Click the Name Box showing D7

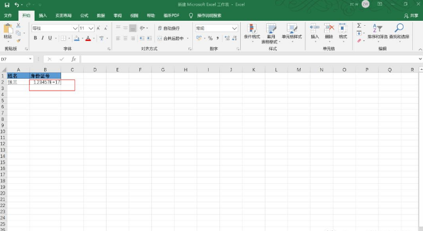[x=16, y=59]
